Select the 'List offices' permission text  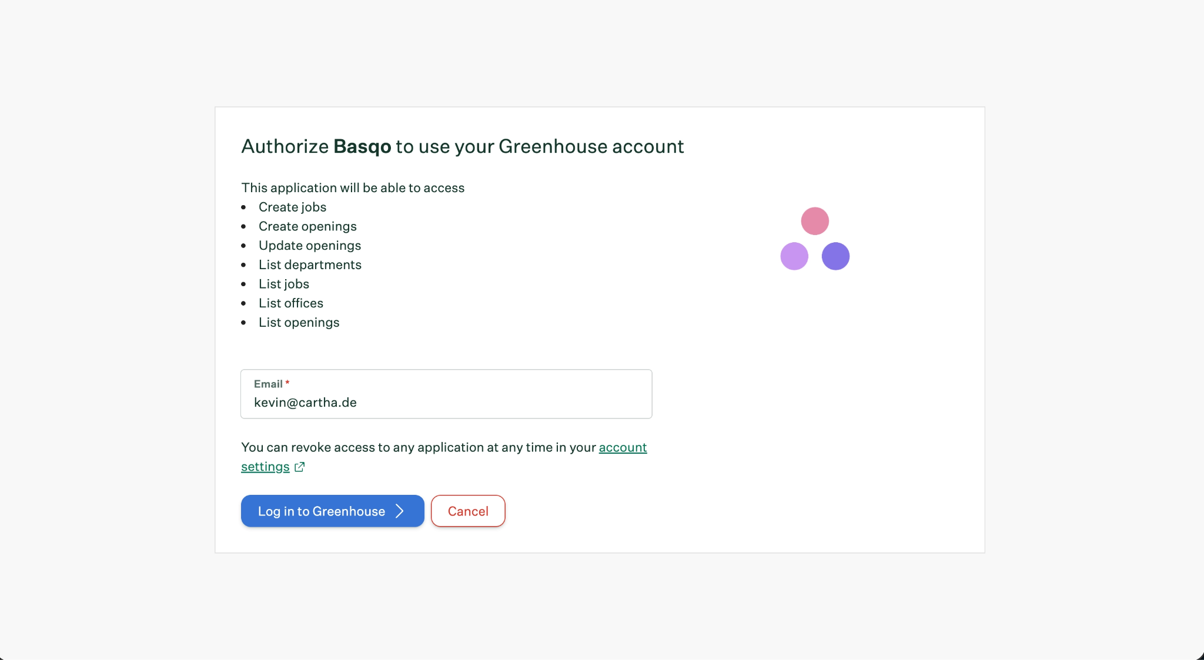(291, 303)
